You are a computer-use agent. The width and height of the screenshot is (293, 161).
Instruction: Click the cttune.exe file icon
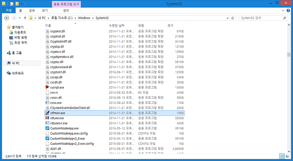47,118
